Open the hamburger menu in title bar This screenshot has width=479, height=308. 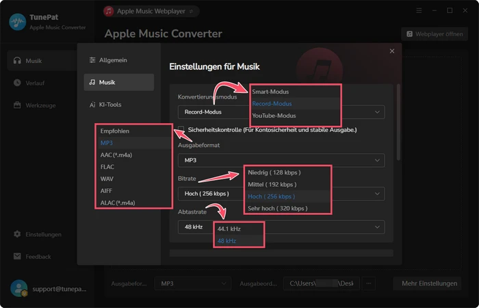pos(419,11)
